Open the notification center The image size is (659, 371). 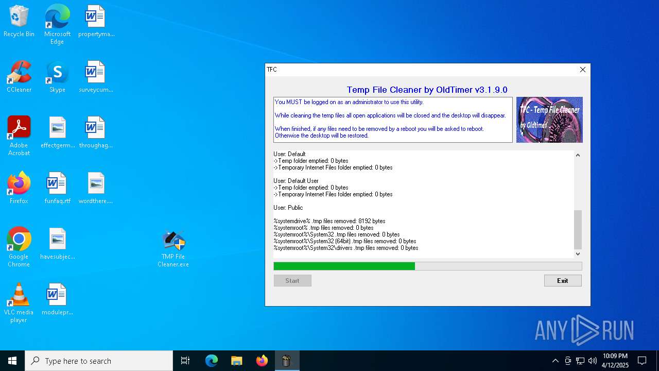[x=642, y=361]
